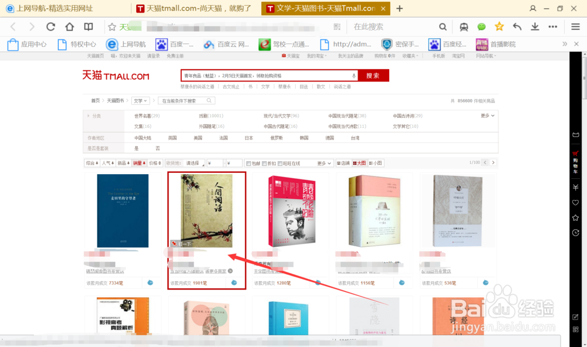Tick the 旺旺在线 checkbox
The height and width of the screenshot is (347, 587).
pyautogui.click(x=279, y=164)
